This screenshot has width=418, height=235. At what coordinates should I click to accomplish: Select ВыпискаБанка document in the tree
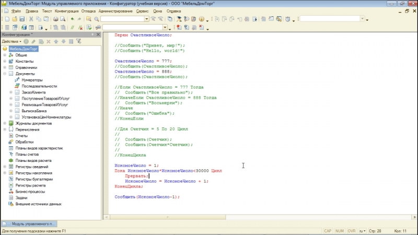pos(34,111)
